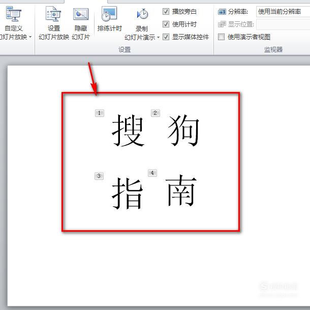Viewport: 310px width, 310px height.
Task: Click the 分辨率 monitor icon
Action: coord(222,12)
